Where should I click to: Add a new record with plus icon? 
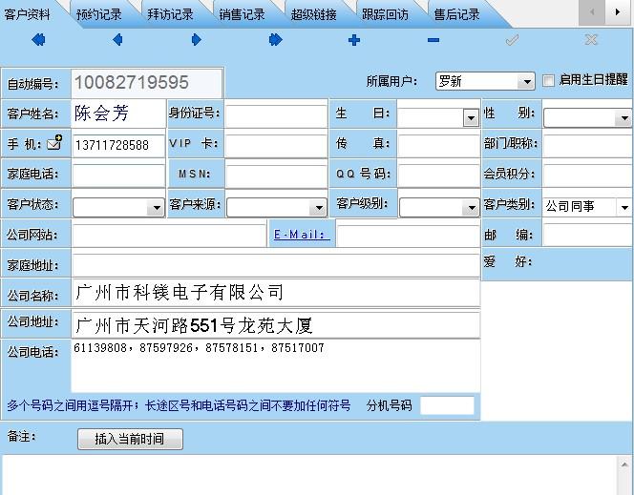[x=354, y=40]
